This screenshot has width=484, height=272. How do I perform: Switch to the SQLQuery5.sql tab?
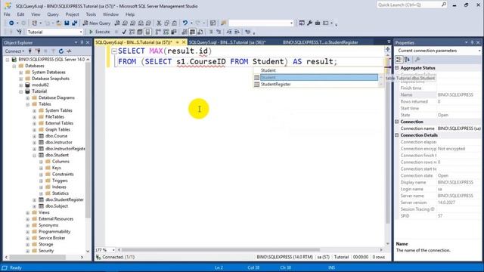(227, 42)
